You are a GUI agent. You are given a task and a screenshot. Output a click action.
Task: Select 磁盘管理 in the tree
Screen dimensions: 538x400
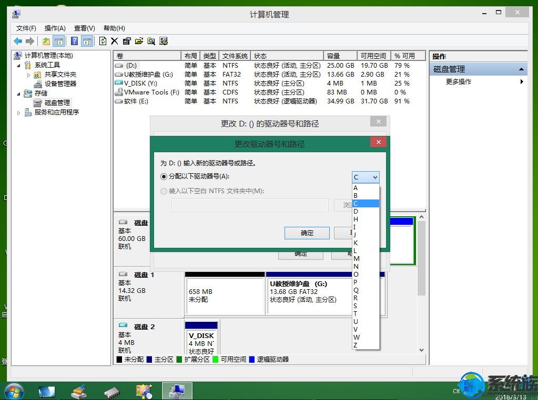pos(57,103)
